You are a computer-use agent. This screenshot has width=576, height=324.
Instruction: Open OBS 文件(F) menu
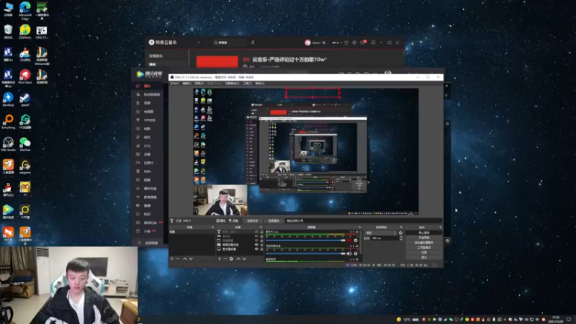click(174, 84)
